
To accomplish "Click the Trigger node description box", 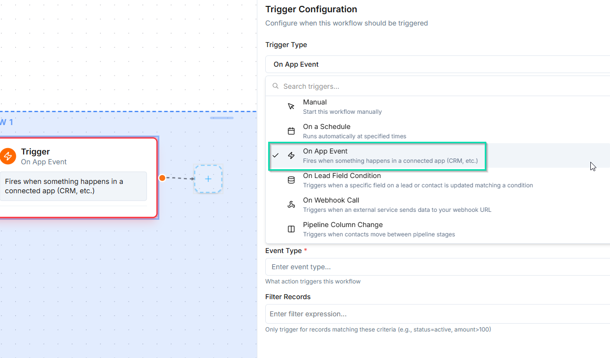I will click(73, 186).
